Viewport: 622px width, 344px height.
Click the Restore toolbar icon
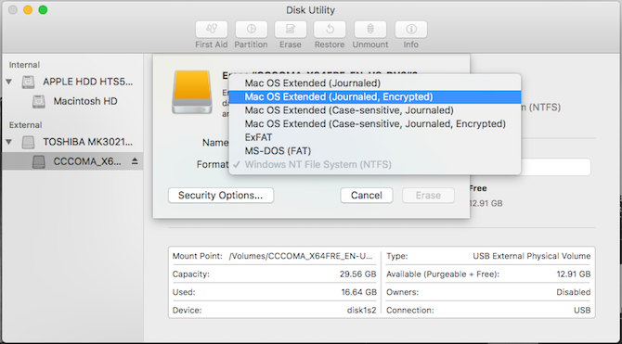[330, 30]
